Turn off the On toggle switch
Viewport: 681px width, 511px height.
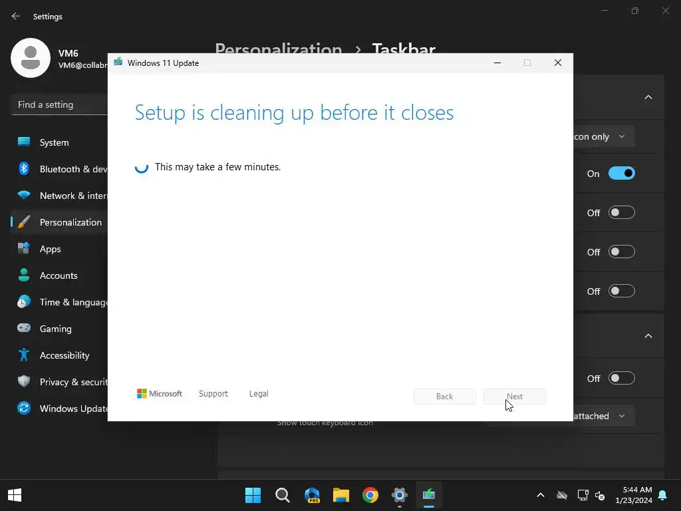(622, 173)
